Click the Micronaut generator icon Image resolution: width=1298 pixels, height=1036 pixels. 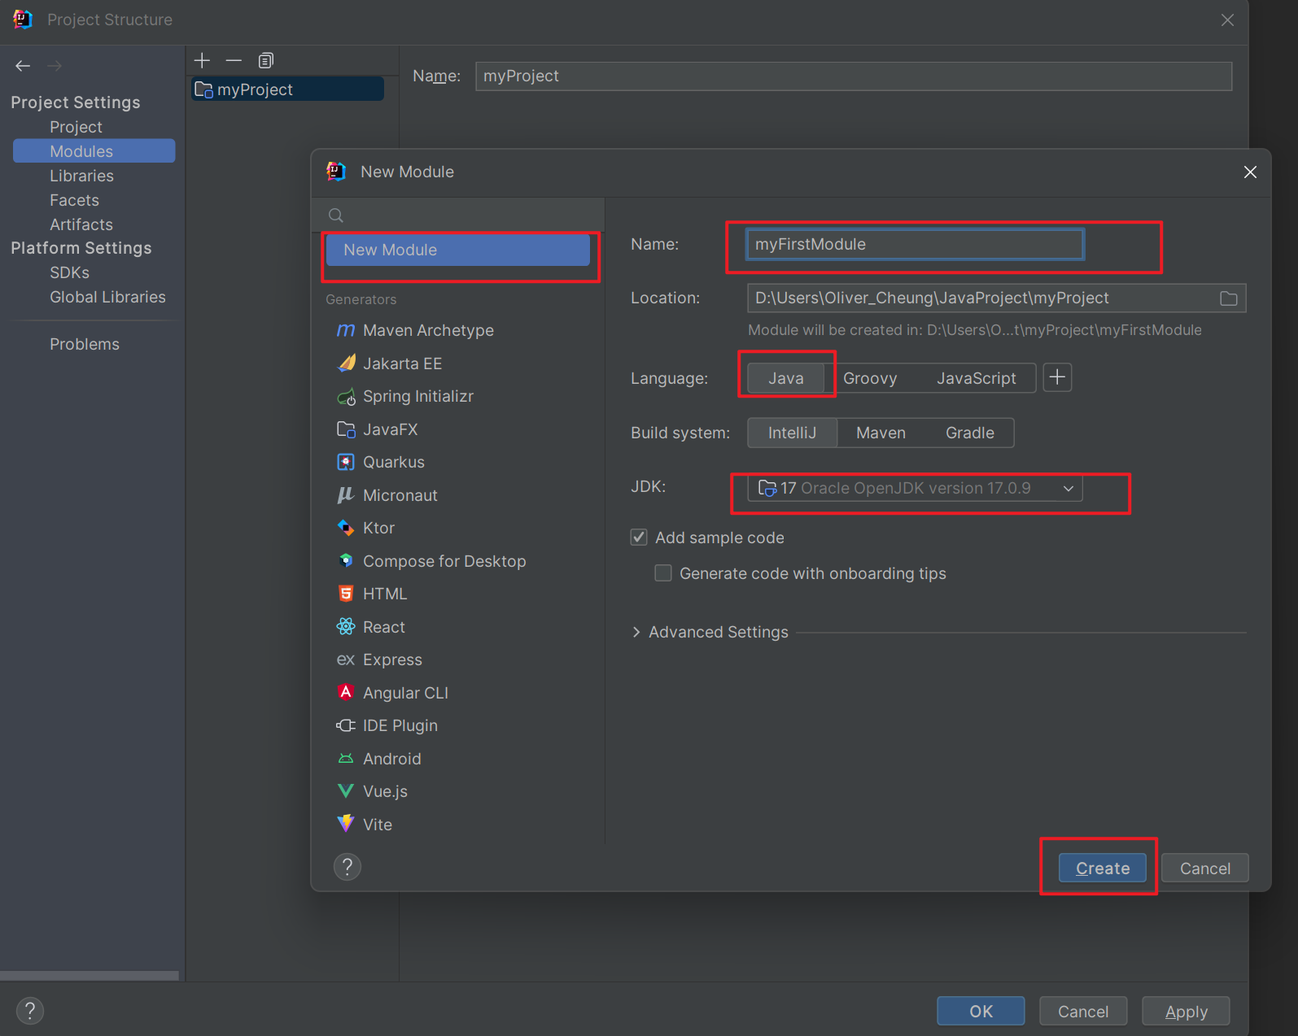click(x=346, y=495)
